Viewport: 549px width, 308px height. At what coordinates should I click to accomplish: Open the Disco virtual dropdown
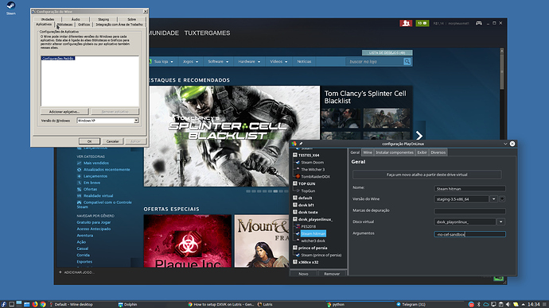(x=501, y=221)
